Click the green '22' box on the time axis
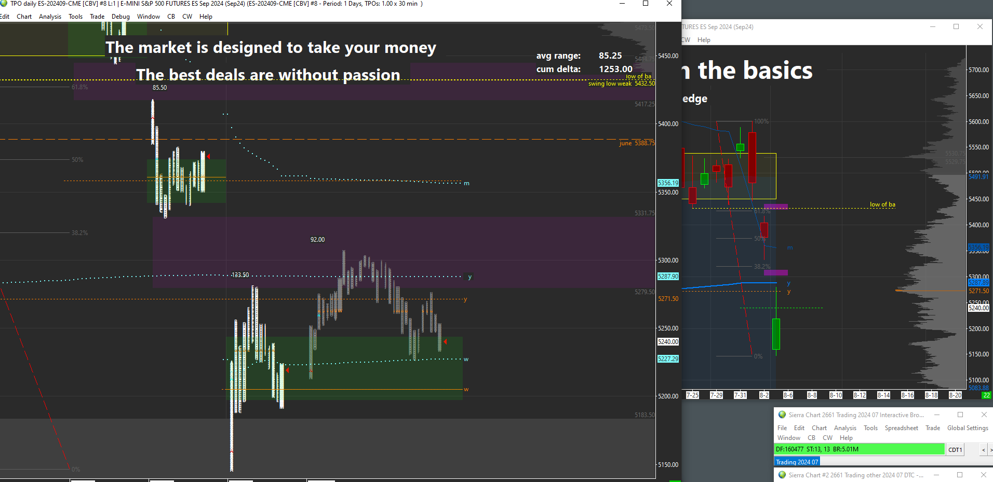993x482 pixels. (x=986, y=395)
